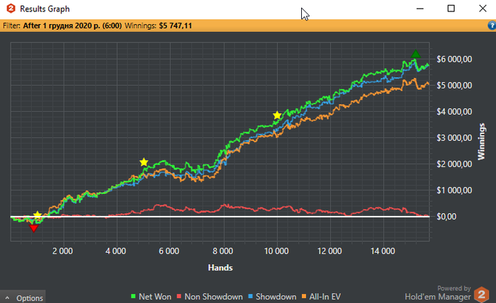Click the $0,00 axis label
Viewport: 496px width, 303px height.
(446, 217)
